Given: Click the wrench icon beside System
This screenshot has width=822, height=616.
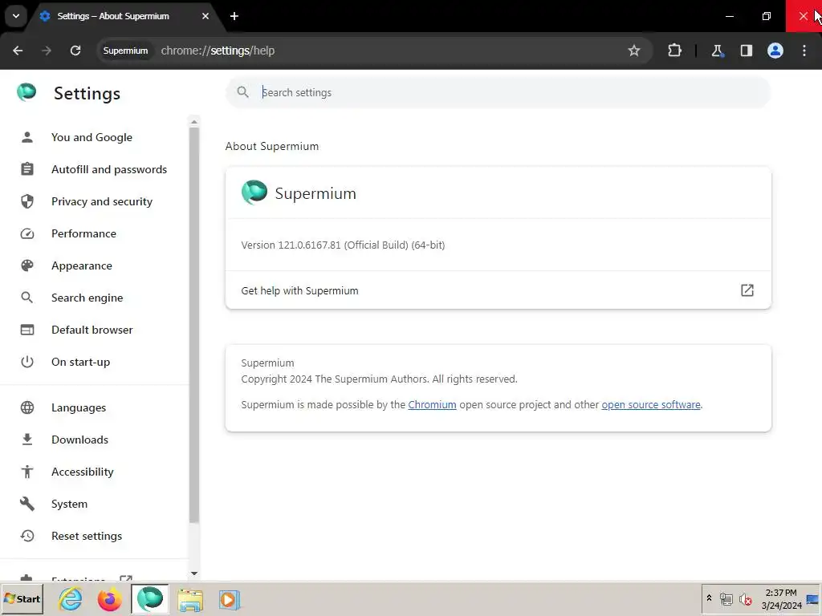Looking at the screenshot, I should pyautogui.click(x=27, y=504).
